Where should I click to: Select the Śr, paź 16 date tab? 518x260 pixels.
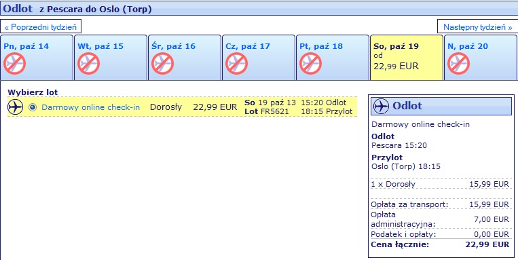pyautogui.click(x=185, y=58)
